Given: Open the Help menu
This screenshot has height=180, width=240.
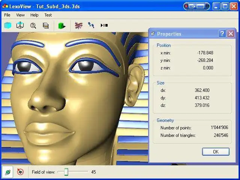Looking at the screenshot, I should [x=34, y=15].
